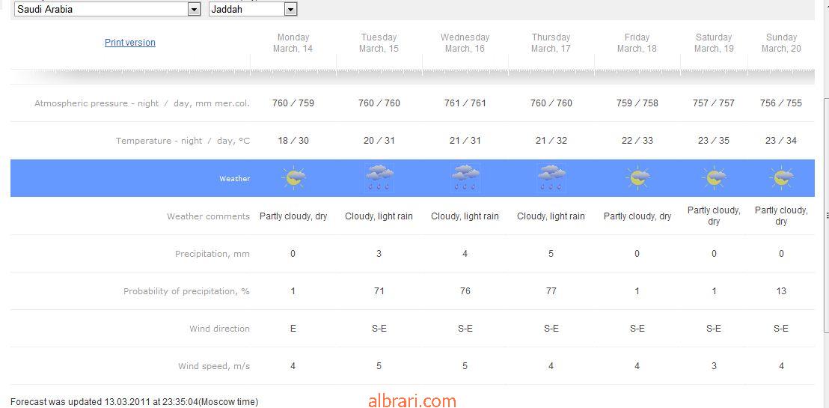Click Sunday's pressure value 756 / 755
Screen dimensions: 829x408
click(x=781, y=103)
